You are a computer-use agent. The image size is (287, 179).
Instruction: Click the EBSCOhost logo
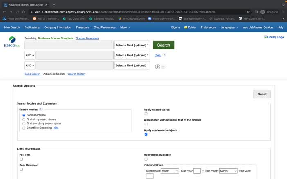[x=12, y=42]
